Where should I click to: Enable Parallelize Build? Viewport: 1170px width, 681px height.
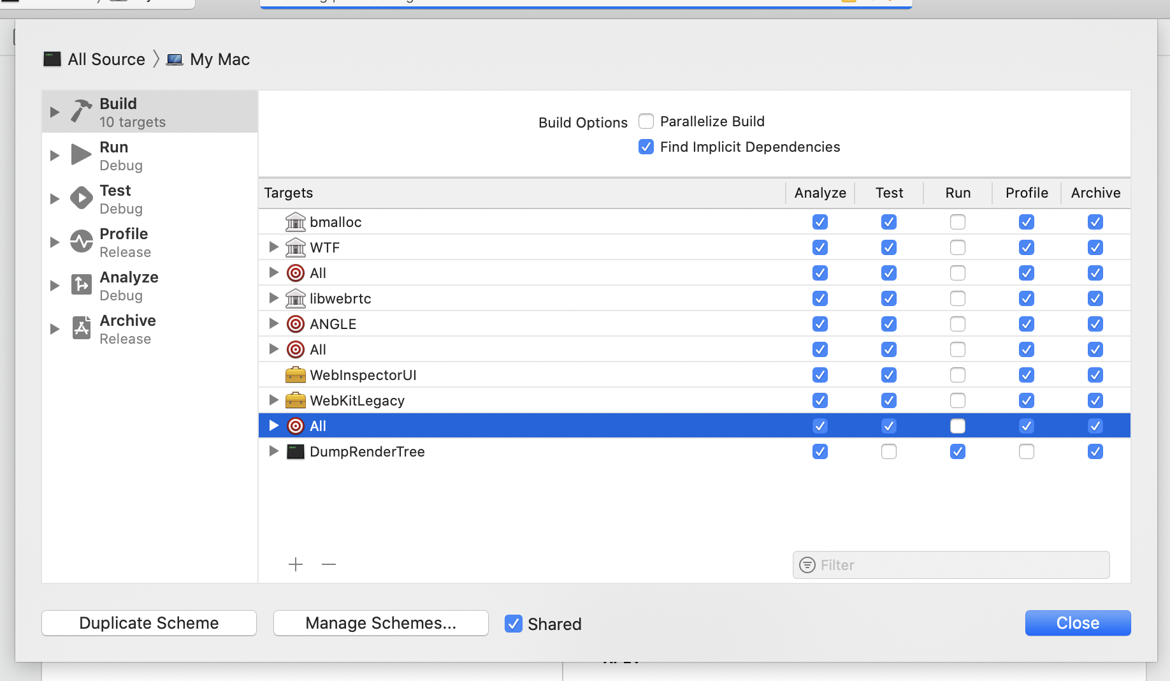646,121
